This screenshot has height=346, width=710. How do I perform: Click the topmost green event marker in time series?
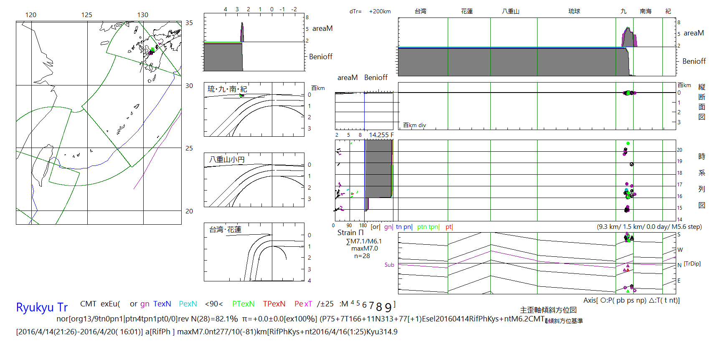pyautogui.click(x=628, y=143)
